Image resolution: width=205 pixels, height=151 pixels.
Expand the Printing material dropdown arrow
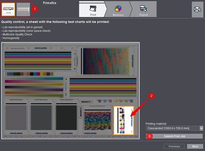pyautogui.click(x=201, y=128)
